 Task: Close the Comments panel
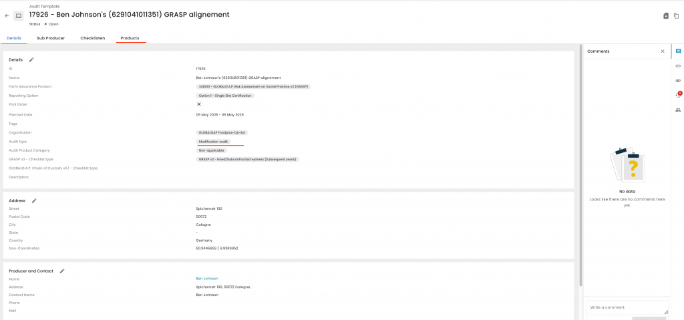[663, 51]
